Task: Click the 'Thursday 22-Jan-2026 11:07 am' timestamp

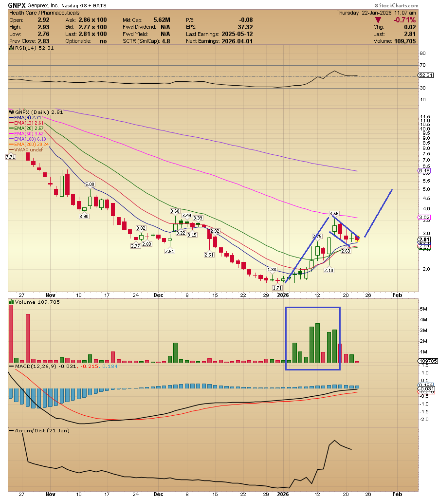Action: [x=376, y=13]
